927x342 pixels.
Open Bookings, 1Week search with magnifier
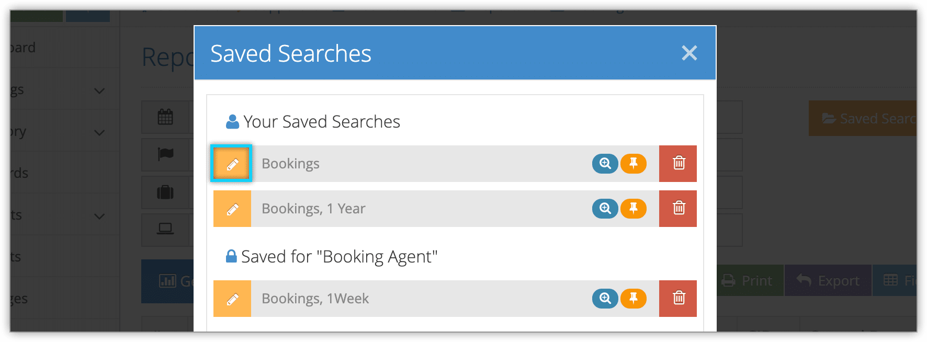pos(605,299)
